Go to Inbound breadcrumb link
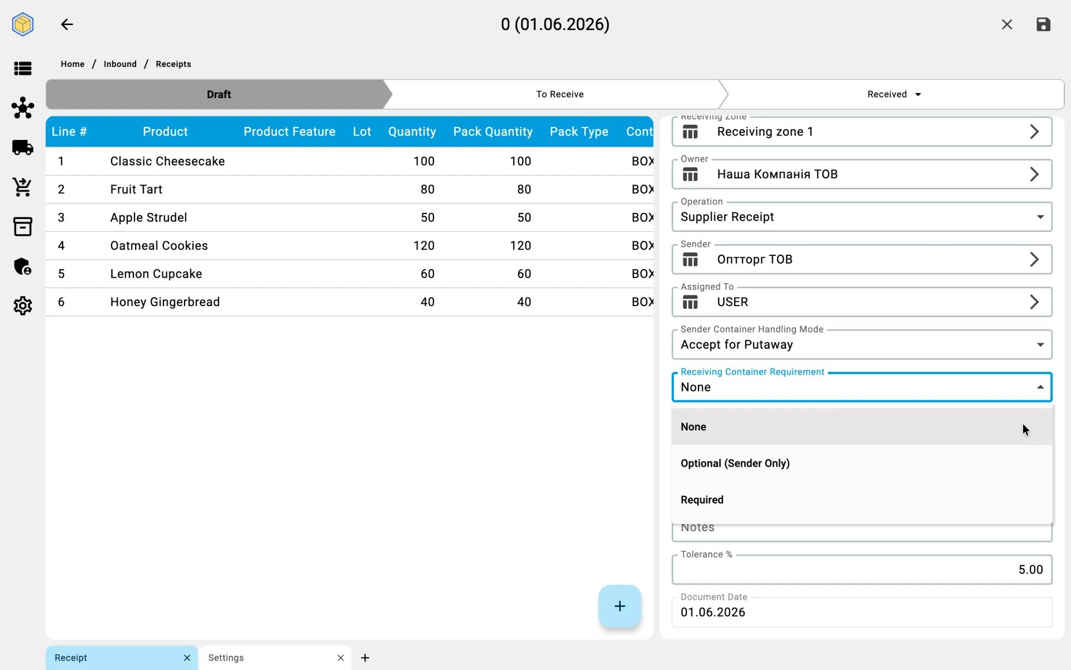Viewport: 1071px width, 670px height. (x=120, y=64)
